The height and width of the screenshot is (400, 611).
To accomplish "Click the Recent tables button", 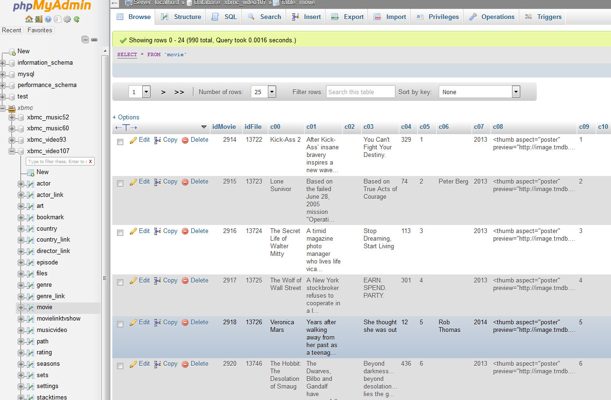I will pyautogui.click(x=12, y=30).
